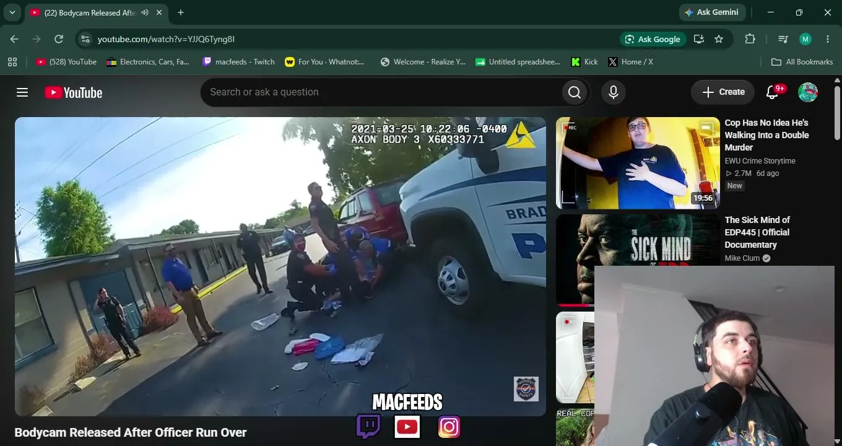Minimize the Chrome window

(x=771, y=12)
